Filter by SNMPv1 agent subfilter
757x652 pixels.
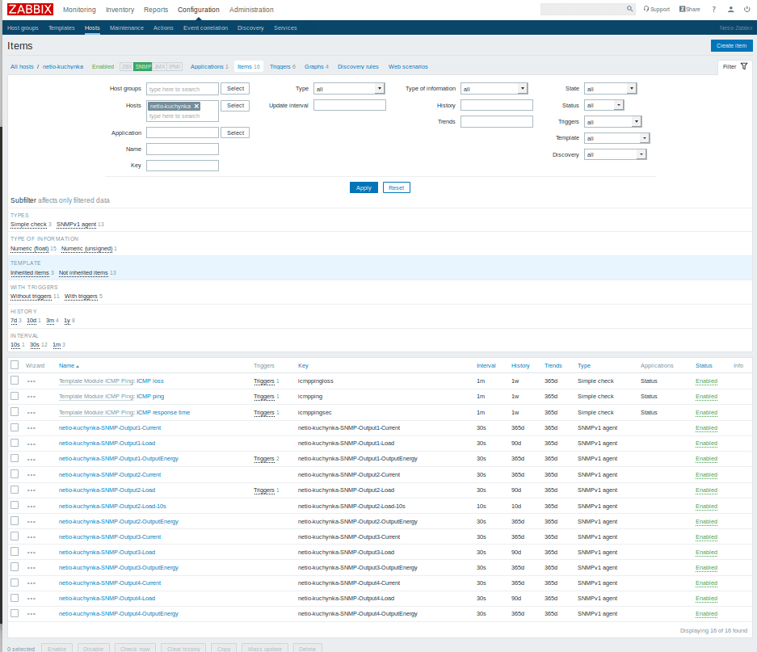tap(76, 225)
